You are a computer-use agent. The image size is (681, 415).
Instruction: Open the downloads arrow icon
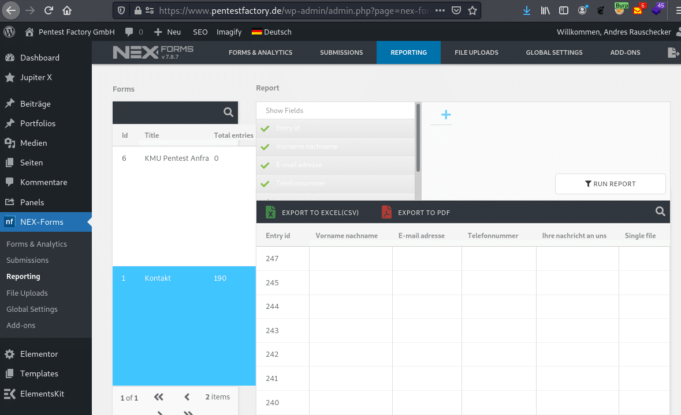527,10
